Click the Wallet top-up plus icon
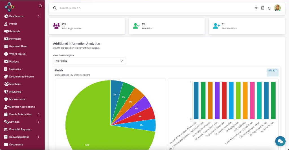Image resolution: width=289 pixels, height=150 pixels. coord(6,54)
